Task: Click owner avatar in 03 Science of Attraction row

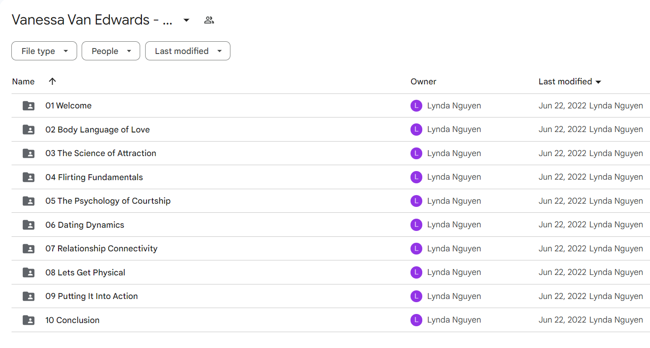Action: tap(416, 153)
